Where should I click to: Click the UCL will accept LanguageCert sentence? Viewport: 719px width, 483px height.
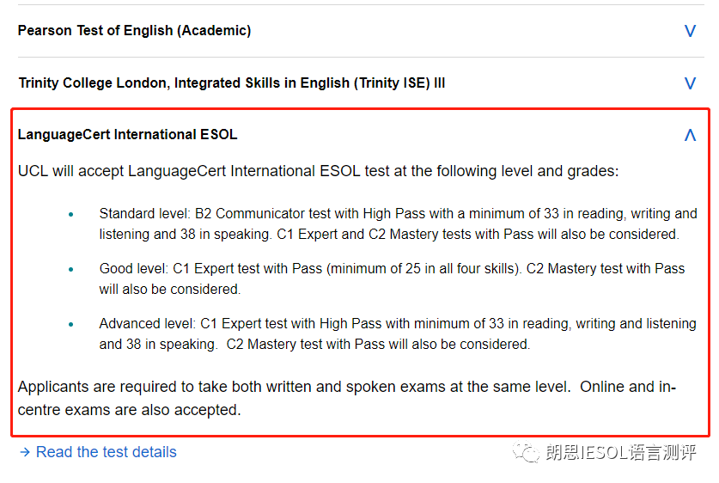pyautogui.click(x=318, y=171)
